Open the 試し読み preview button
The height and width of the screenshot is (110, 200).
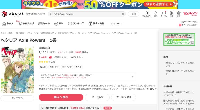[x=97, y=97]
